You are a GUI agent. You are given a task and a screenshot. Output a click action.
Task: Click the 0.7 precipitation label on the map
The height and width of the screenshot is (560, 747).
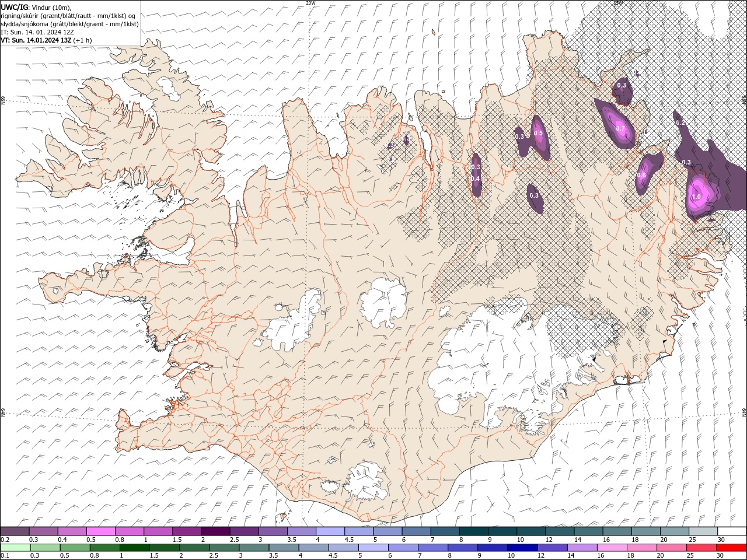620,128
